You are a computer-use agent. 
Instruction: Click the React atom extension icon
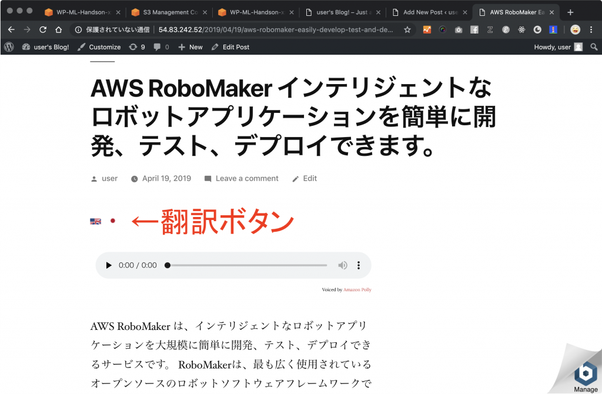pos(521,29)
